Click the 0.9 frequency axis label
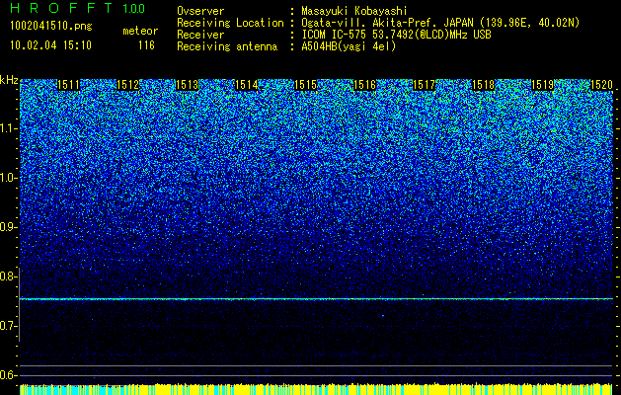Screen dimensions: 621x395 point(8,227)
